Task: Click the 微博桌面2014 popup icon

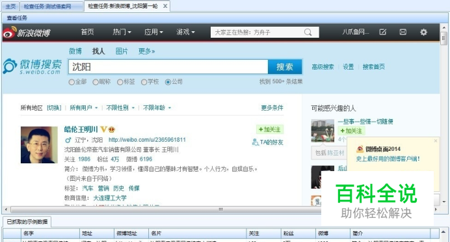Action: click(x=360, y=149)
